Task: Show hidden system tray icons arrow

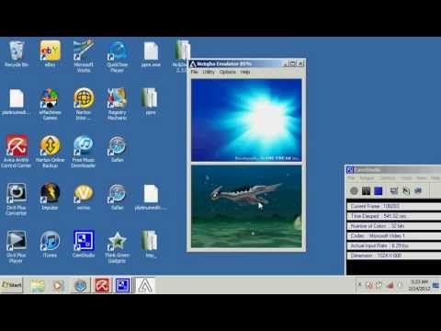Action: [360, 285]
